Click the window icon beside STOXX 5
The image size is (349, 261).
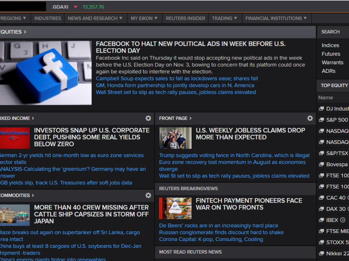tap(321, 243)
